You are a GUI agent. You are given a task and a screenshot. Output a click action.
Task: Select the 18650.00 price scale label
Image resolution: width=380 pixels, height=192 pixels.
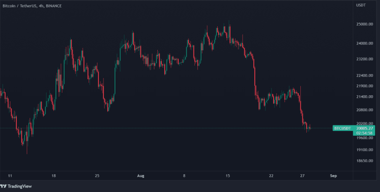coord(365,161)
